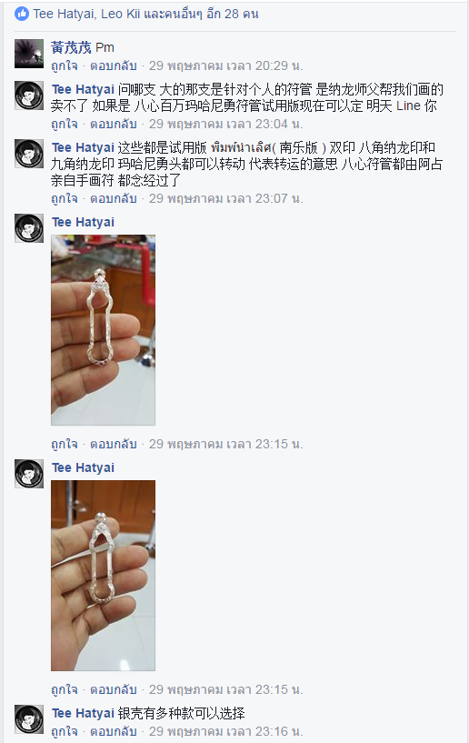This screenshot has width=469, height=743.
Task: Reply to 黃茂茂's comment via ตอบกลับ
Action: tap(114, 65)
